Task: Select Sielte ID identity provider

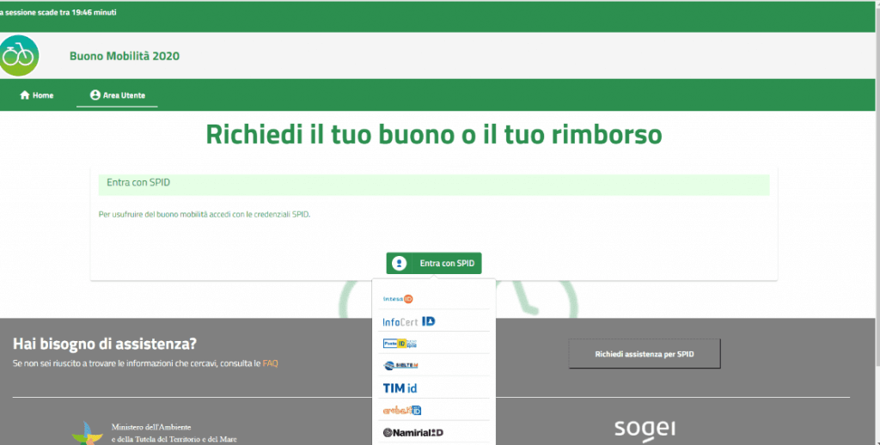Action: coord(400,366)
